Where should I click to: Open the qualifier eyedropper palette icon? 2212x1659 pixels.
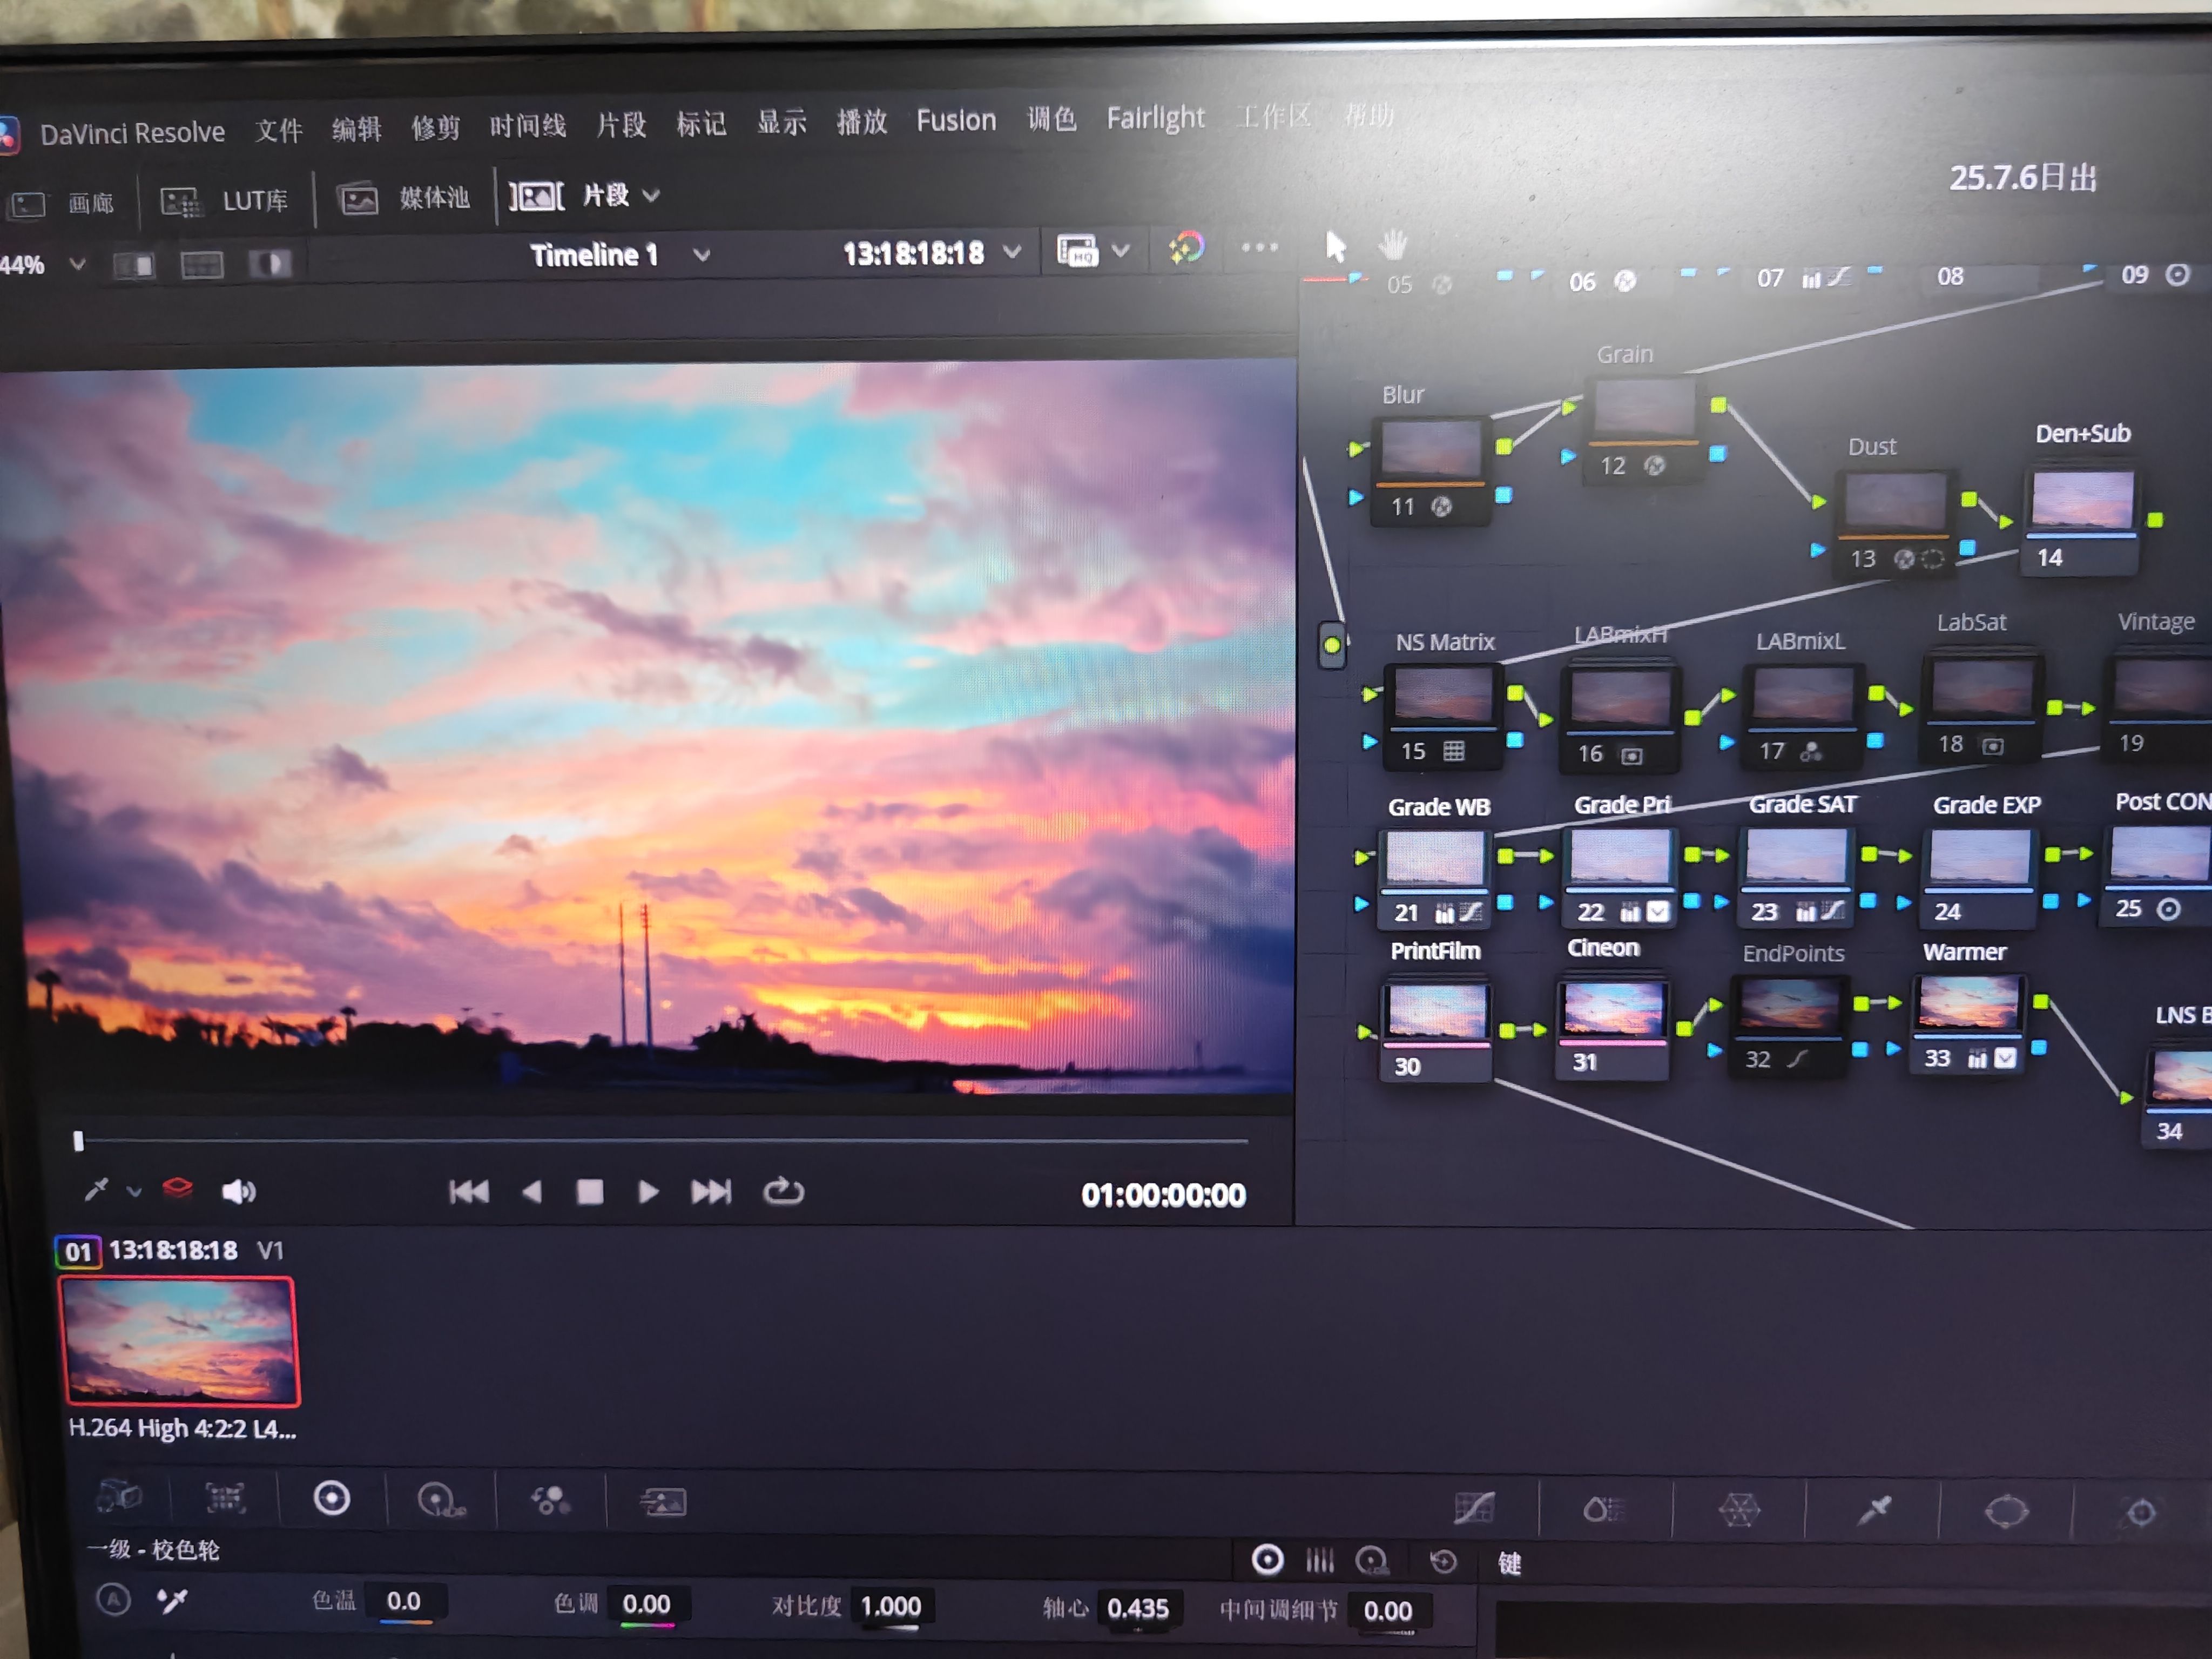(1873, 1510)
